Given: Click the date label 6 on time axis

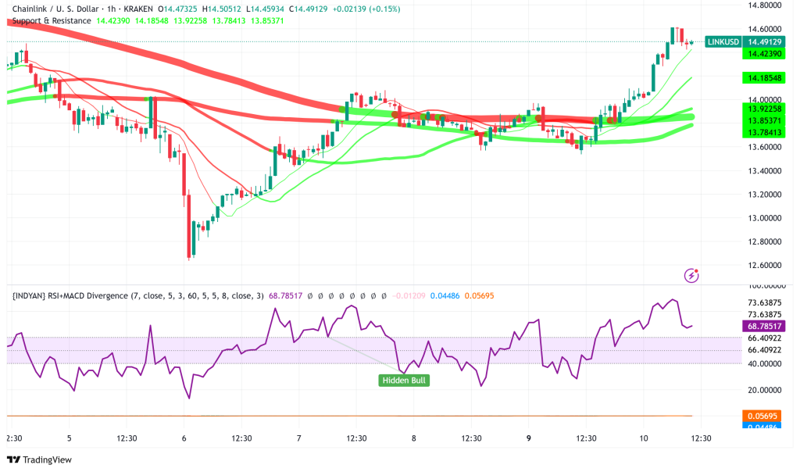Looking at the screenshot, I should click(184, 438).
